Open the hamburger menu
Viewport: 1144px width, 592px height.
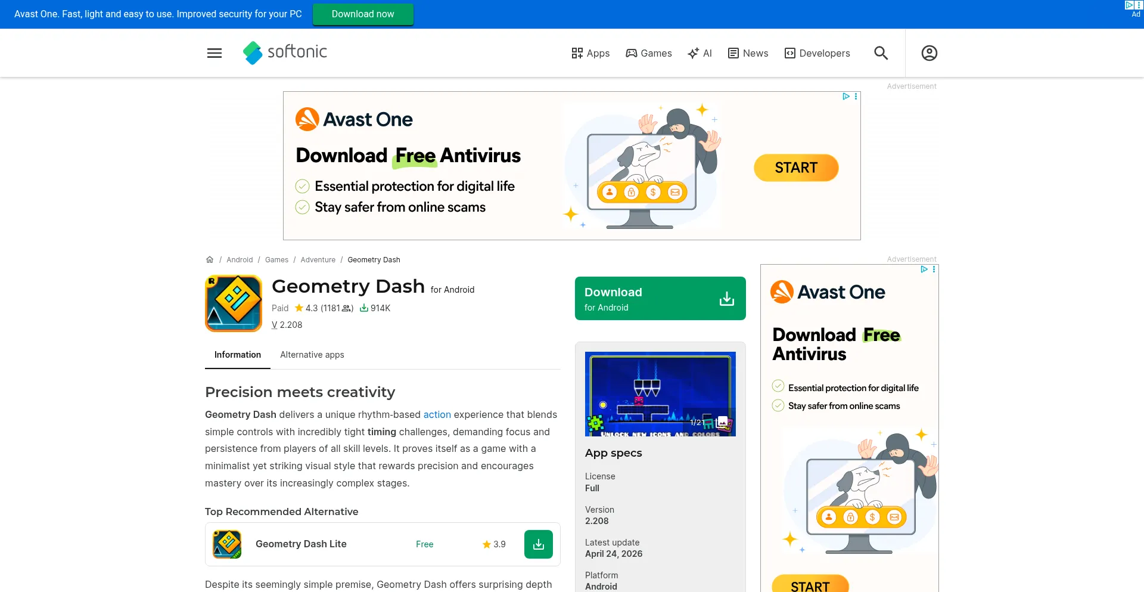214,53
